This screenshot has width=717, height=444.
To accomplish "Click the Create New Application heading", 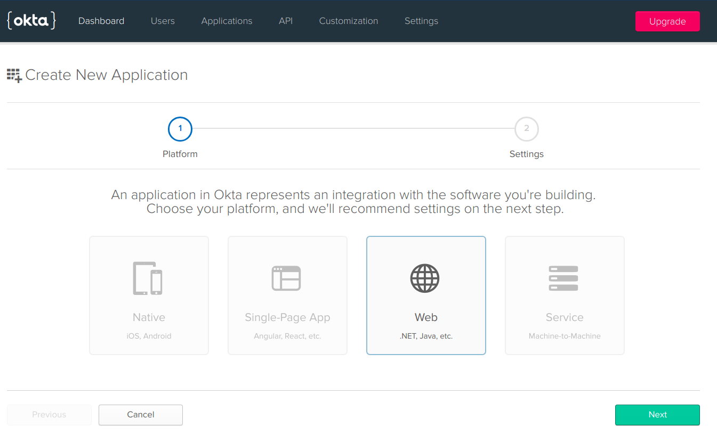I will click(106, 75).
